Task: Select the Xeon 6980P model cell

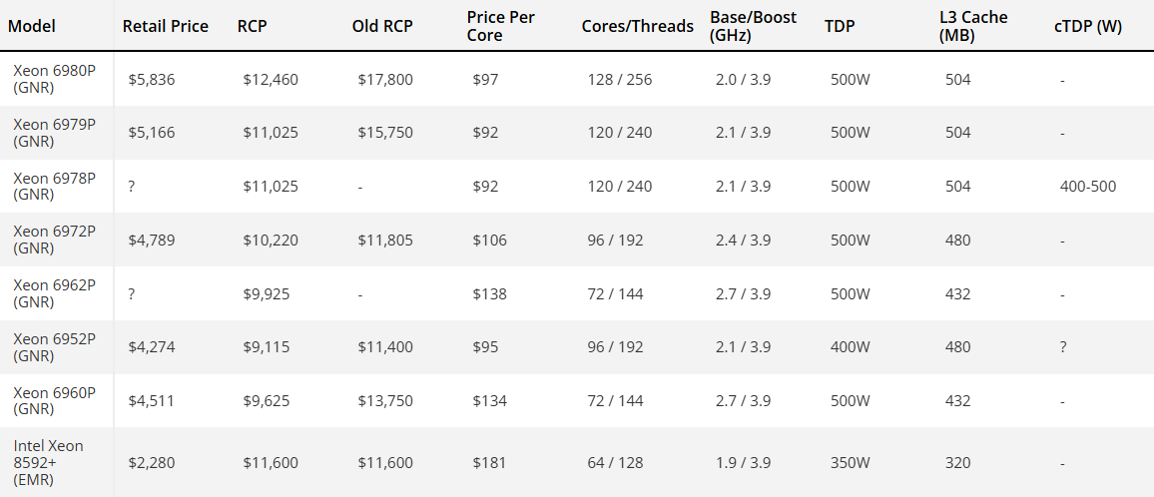Action: [x=54, y=79]
